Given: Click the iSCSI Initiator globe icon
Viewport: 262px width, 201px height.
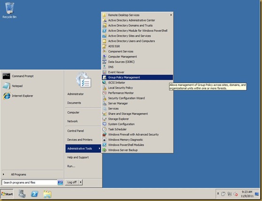Looking at the screenshot, I should coord(104,82).
